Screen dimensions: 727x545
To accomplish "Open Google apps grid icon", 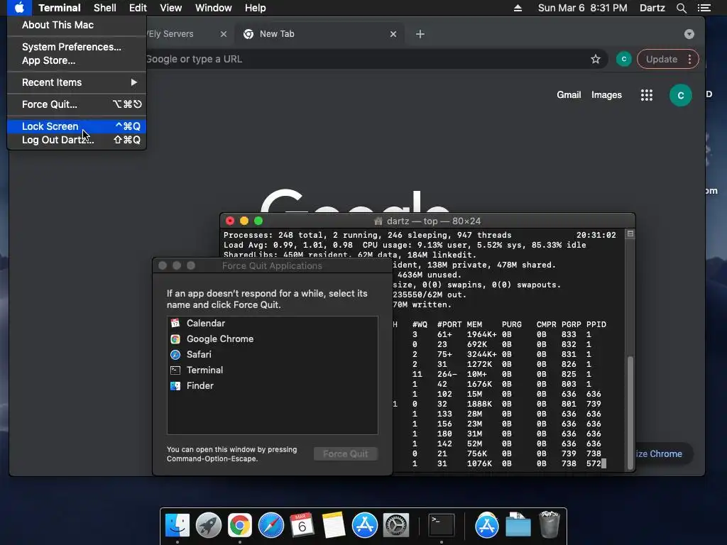I will click(x=646, y=95).
